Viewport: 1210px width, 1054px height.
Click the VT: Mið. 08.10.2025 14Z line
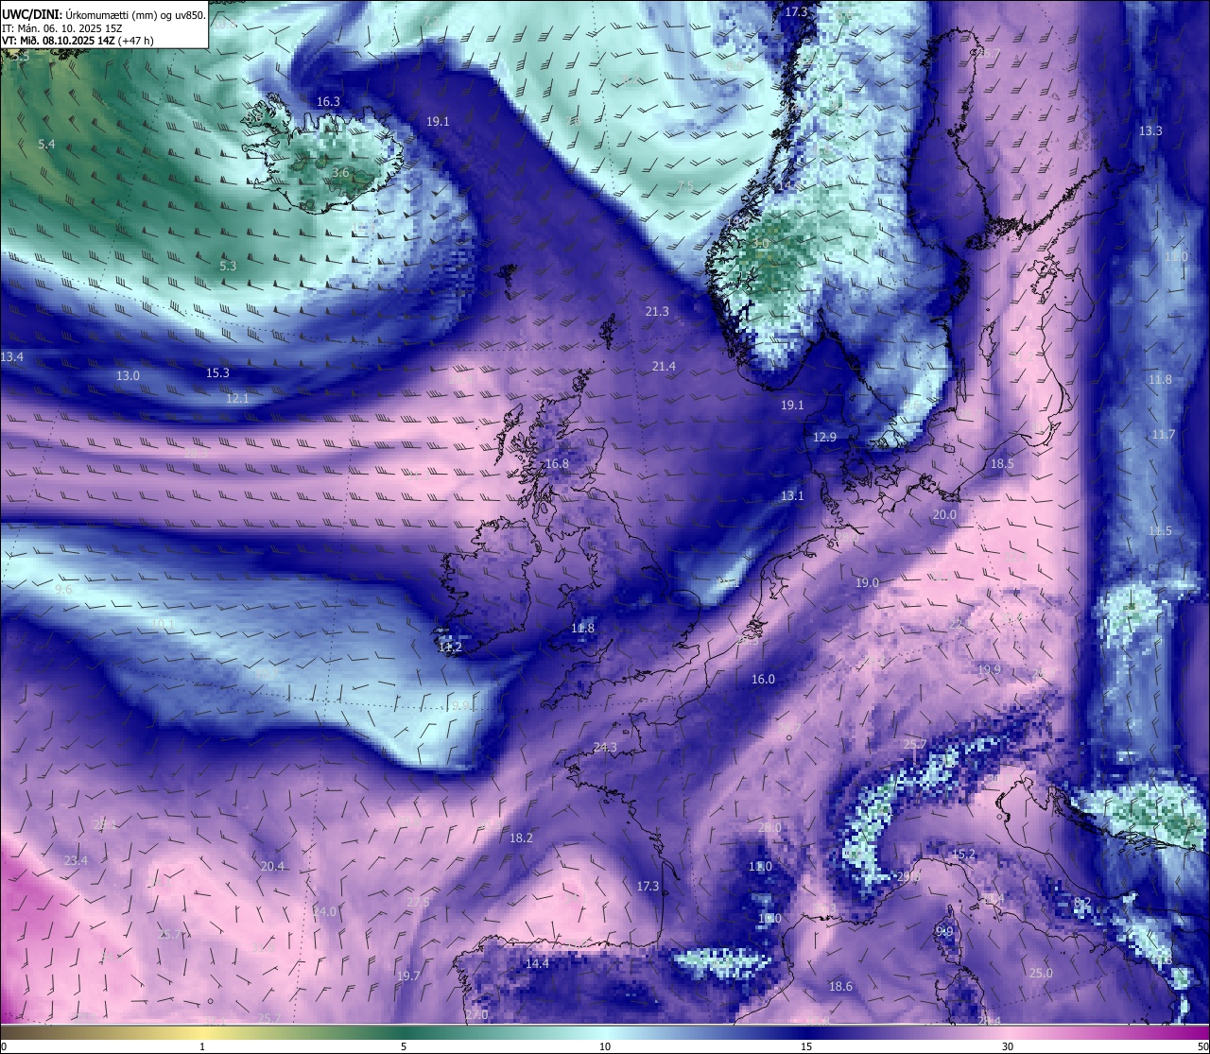point(78,41)
